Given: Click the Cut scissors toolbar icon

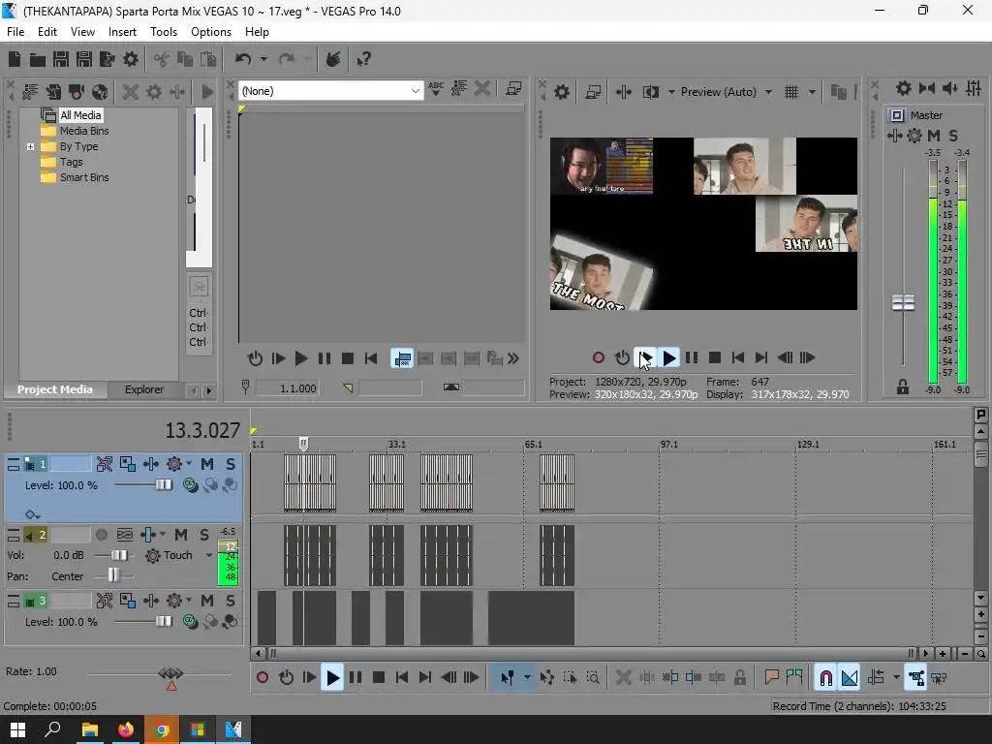Looking at the screenshot, I should coord(162,59).
